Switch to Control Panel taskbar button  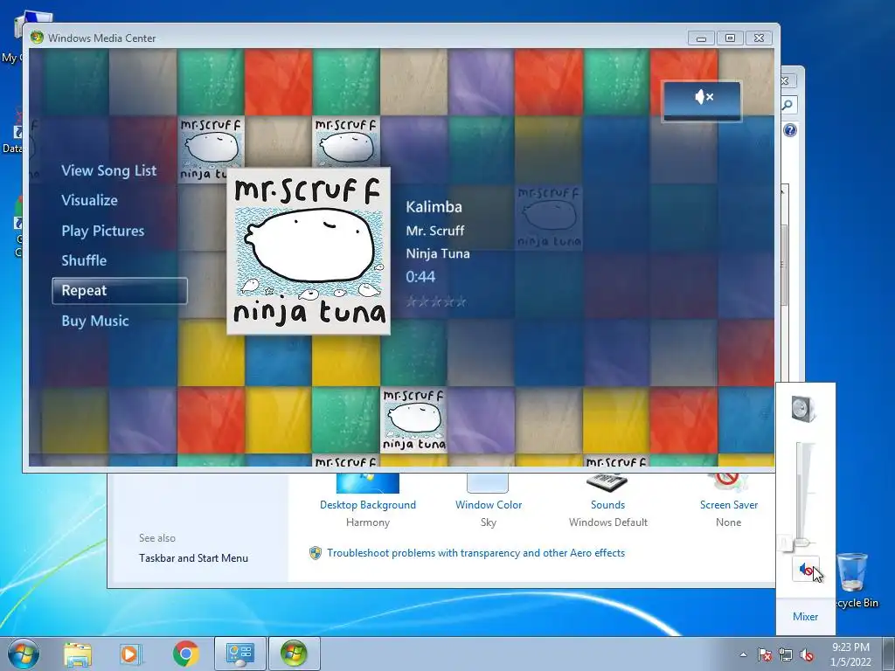point(239,654)
